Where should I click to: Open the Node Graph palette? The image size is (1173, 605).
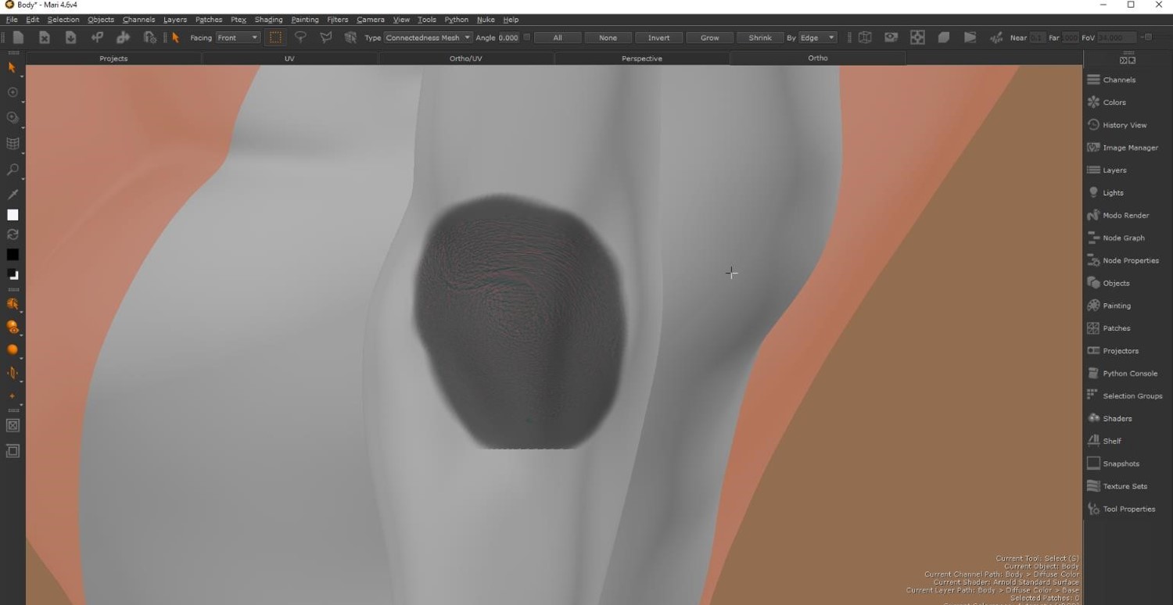(x=1123, y=238)
